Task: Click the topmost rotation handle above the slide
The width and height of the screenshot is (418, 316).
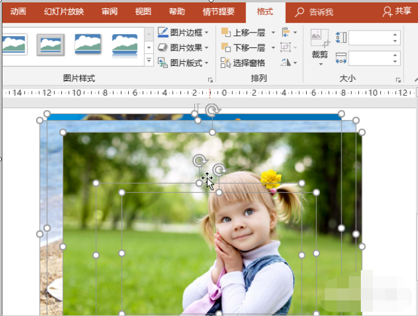Action: 212,110
